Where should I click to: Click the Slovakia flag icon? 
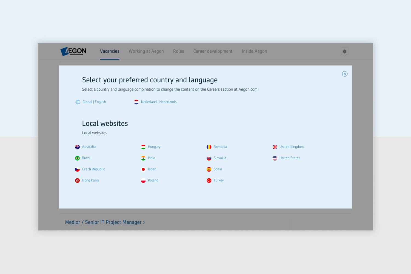tap(209, 158)
